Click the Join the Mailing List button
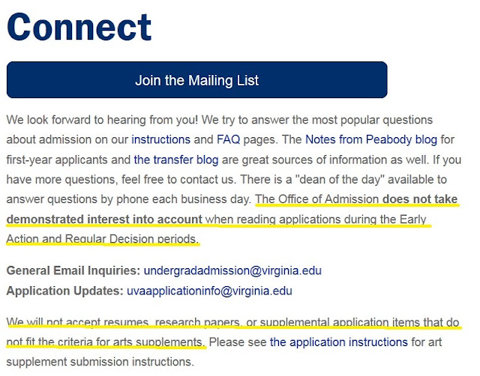This screenshot has height=376, width=480. pos(196,80)
